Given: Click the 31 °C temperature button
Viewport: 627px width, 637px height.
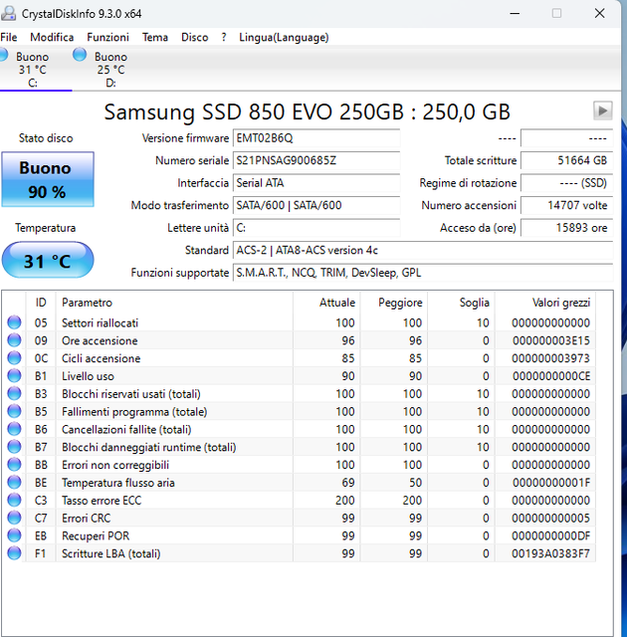Looking at the screenshot, I should 48,260.
